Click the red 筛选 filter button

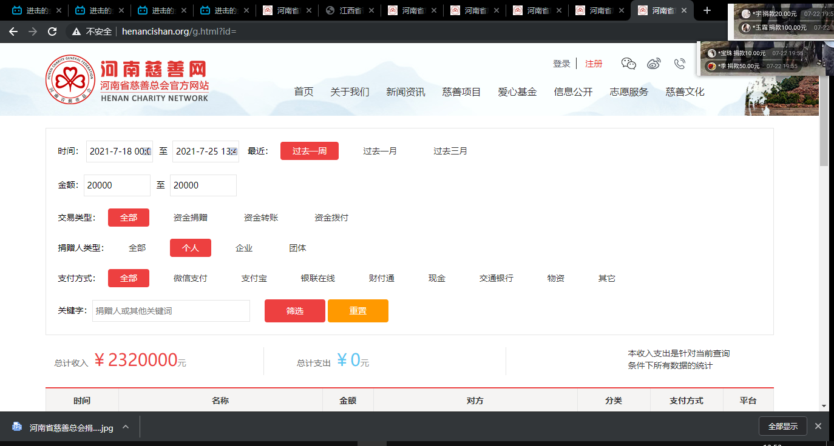[295, 311]
